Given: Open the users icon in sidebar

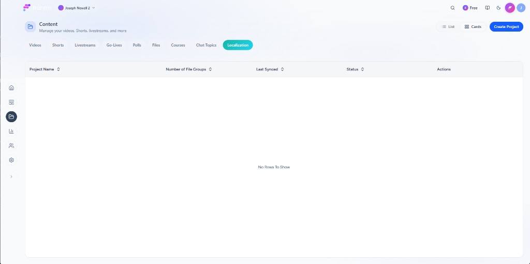Looking at the screenshot, I should click(x=11, y=146).
